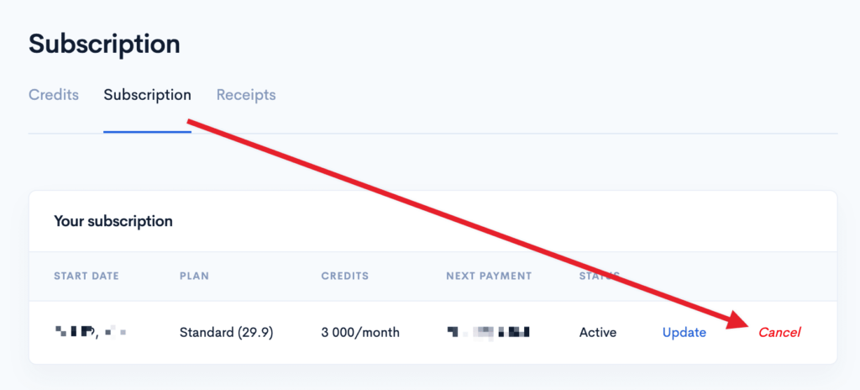The image size is (860, 390).
Task: Click the blurred next payment date
Action: [489, 332]
